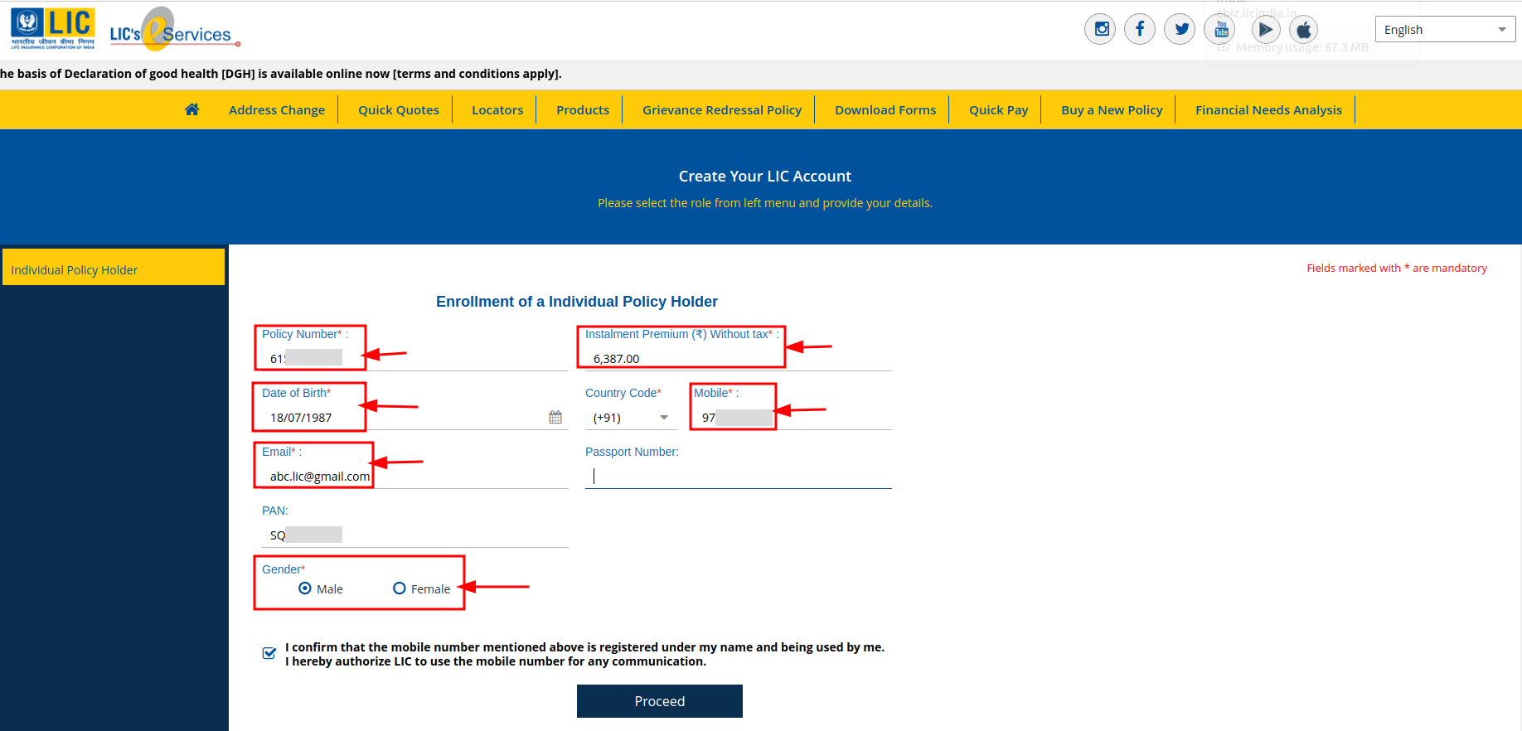This screenshot has height=731, width=1522.
Task: Open LIC's Twitter page icon
Action: pyautogui.click(x=1180, y=30)
